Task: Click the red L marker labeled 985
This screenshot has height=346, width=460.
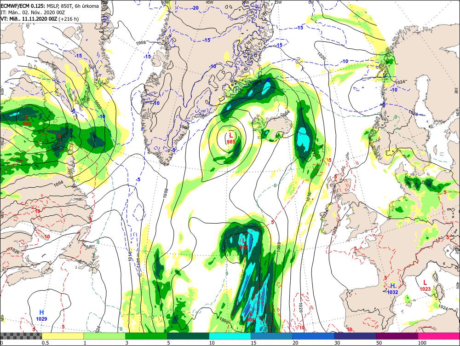Action: (x=231, y=135)
